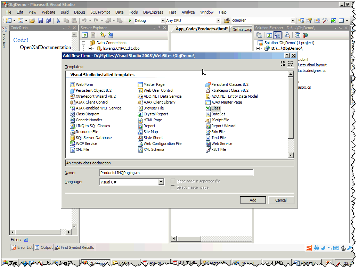This screenshot has height=270, width=359.
Task: Open the Debug configuration dropdown
Action: point(163,21)
